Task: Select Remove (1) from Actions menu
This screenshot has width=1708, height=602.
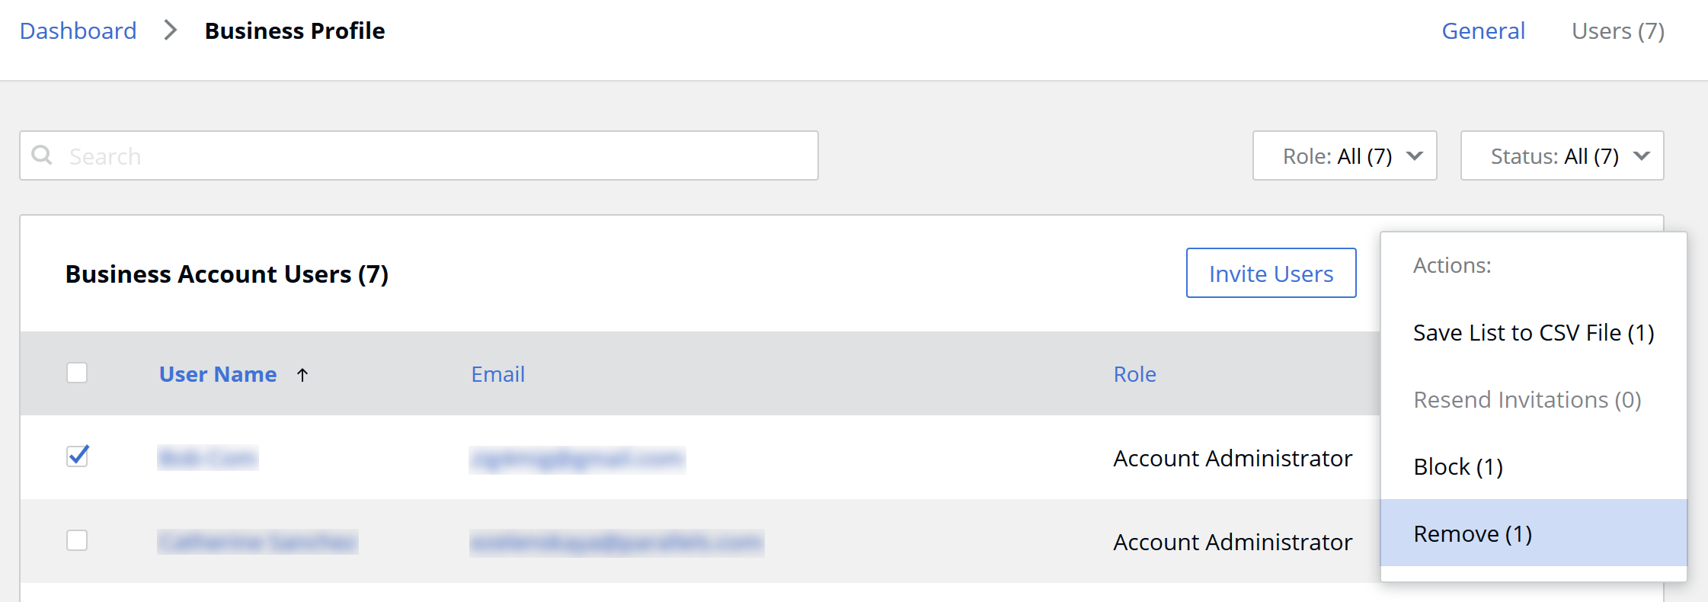Action: (x=1472, y=533)
